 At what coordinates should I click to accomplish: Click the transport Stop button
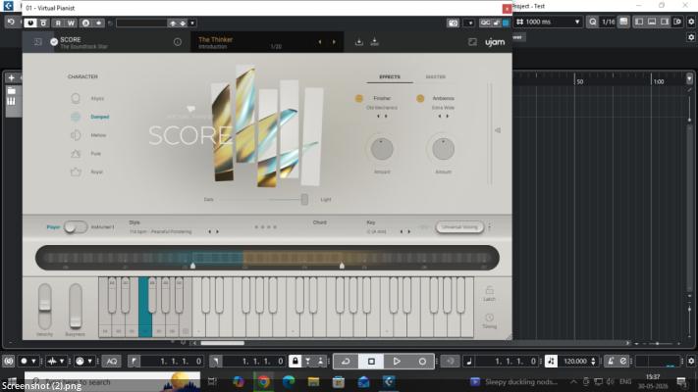pyautogui.click(x=371, y=362)
